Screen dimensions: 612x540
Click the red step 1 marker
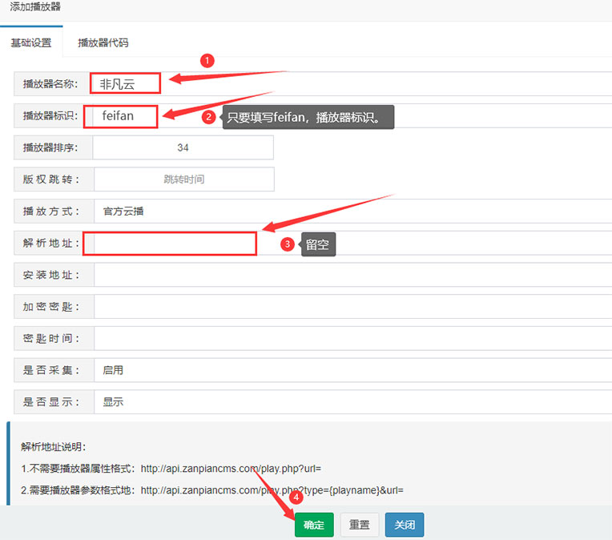(207, 60)
